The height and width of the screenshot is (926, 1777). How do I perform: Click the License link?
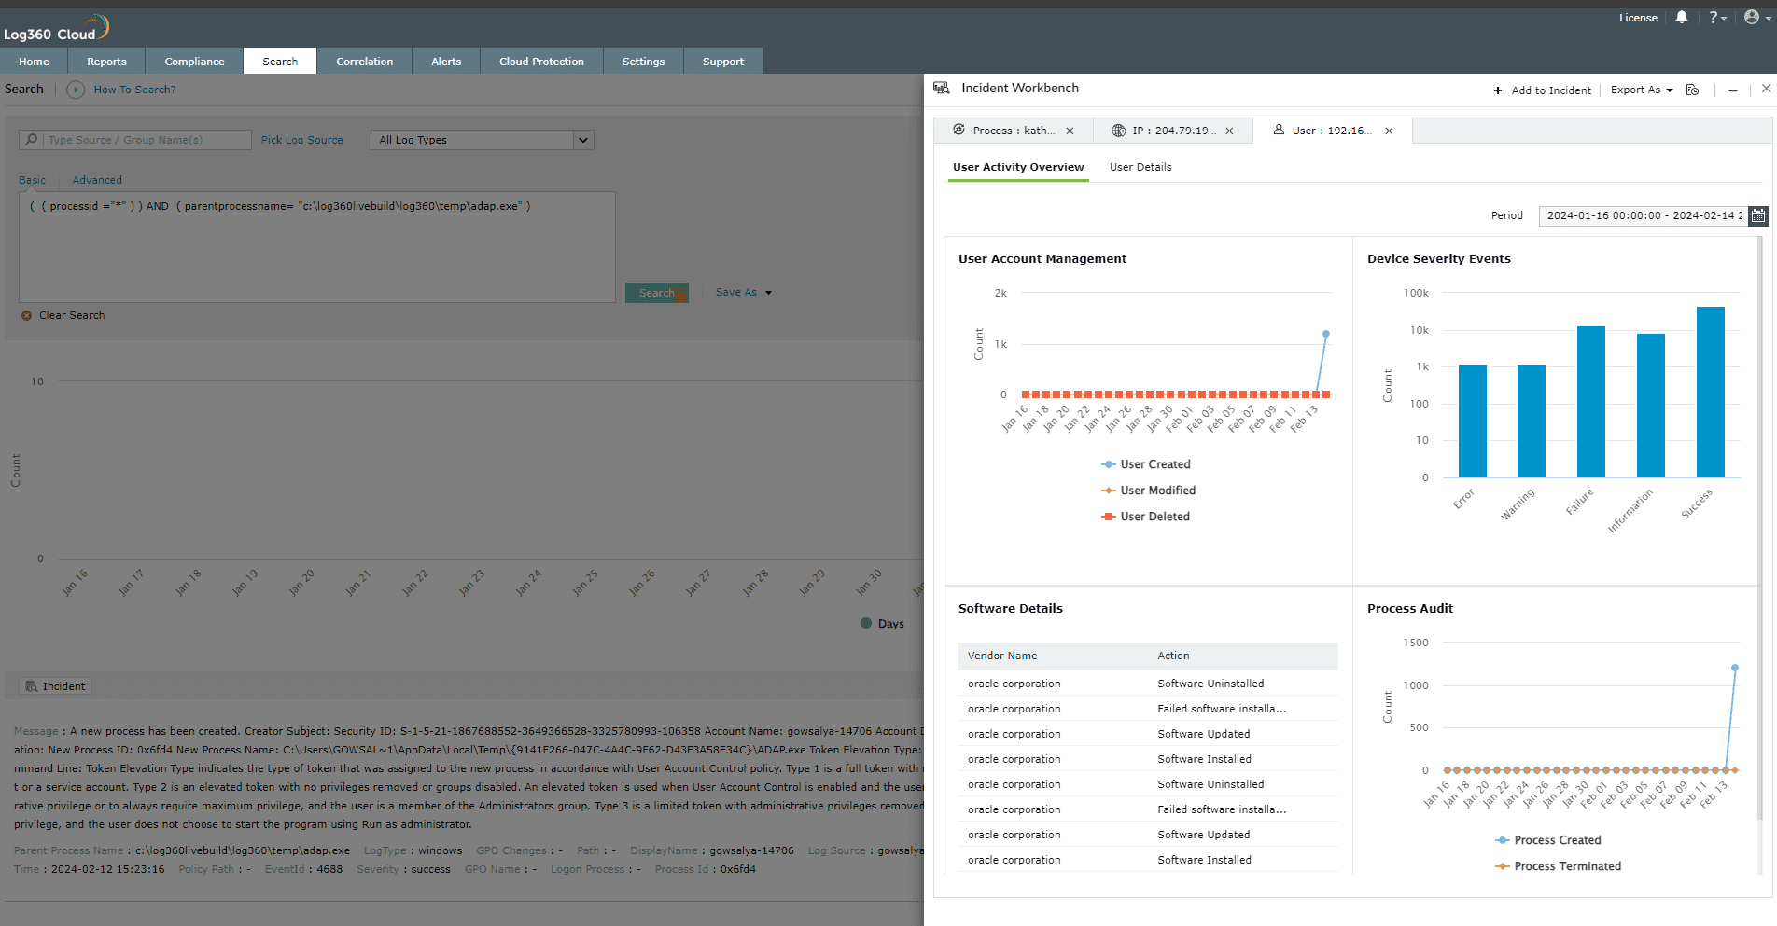pos(1638,18)
